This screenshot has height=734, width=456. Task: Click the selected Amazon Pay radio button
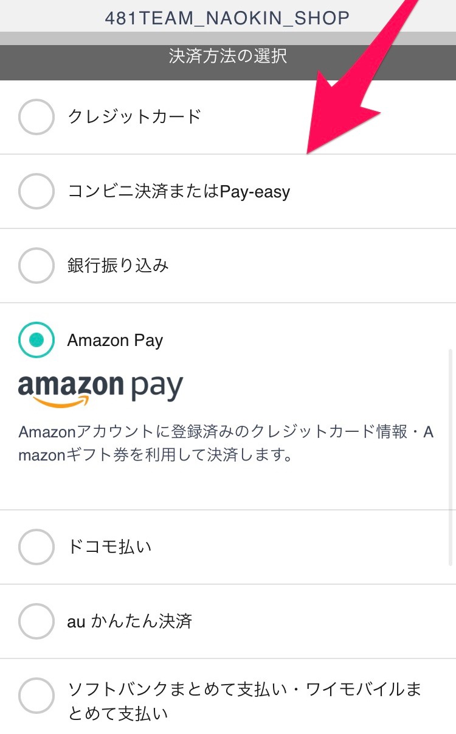(36, 340)
